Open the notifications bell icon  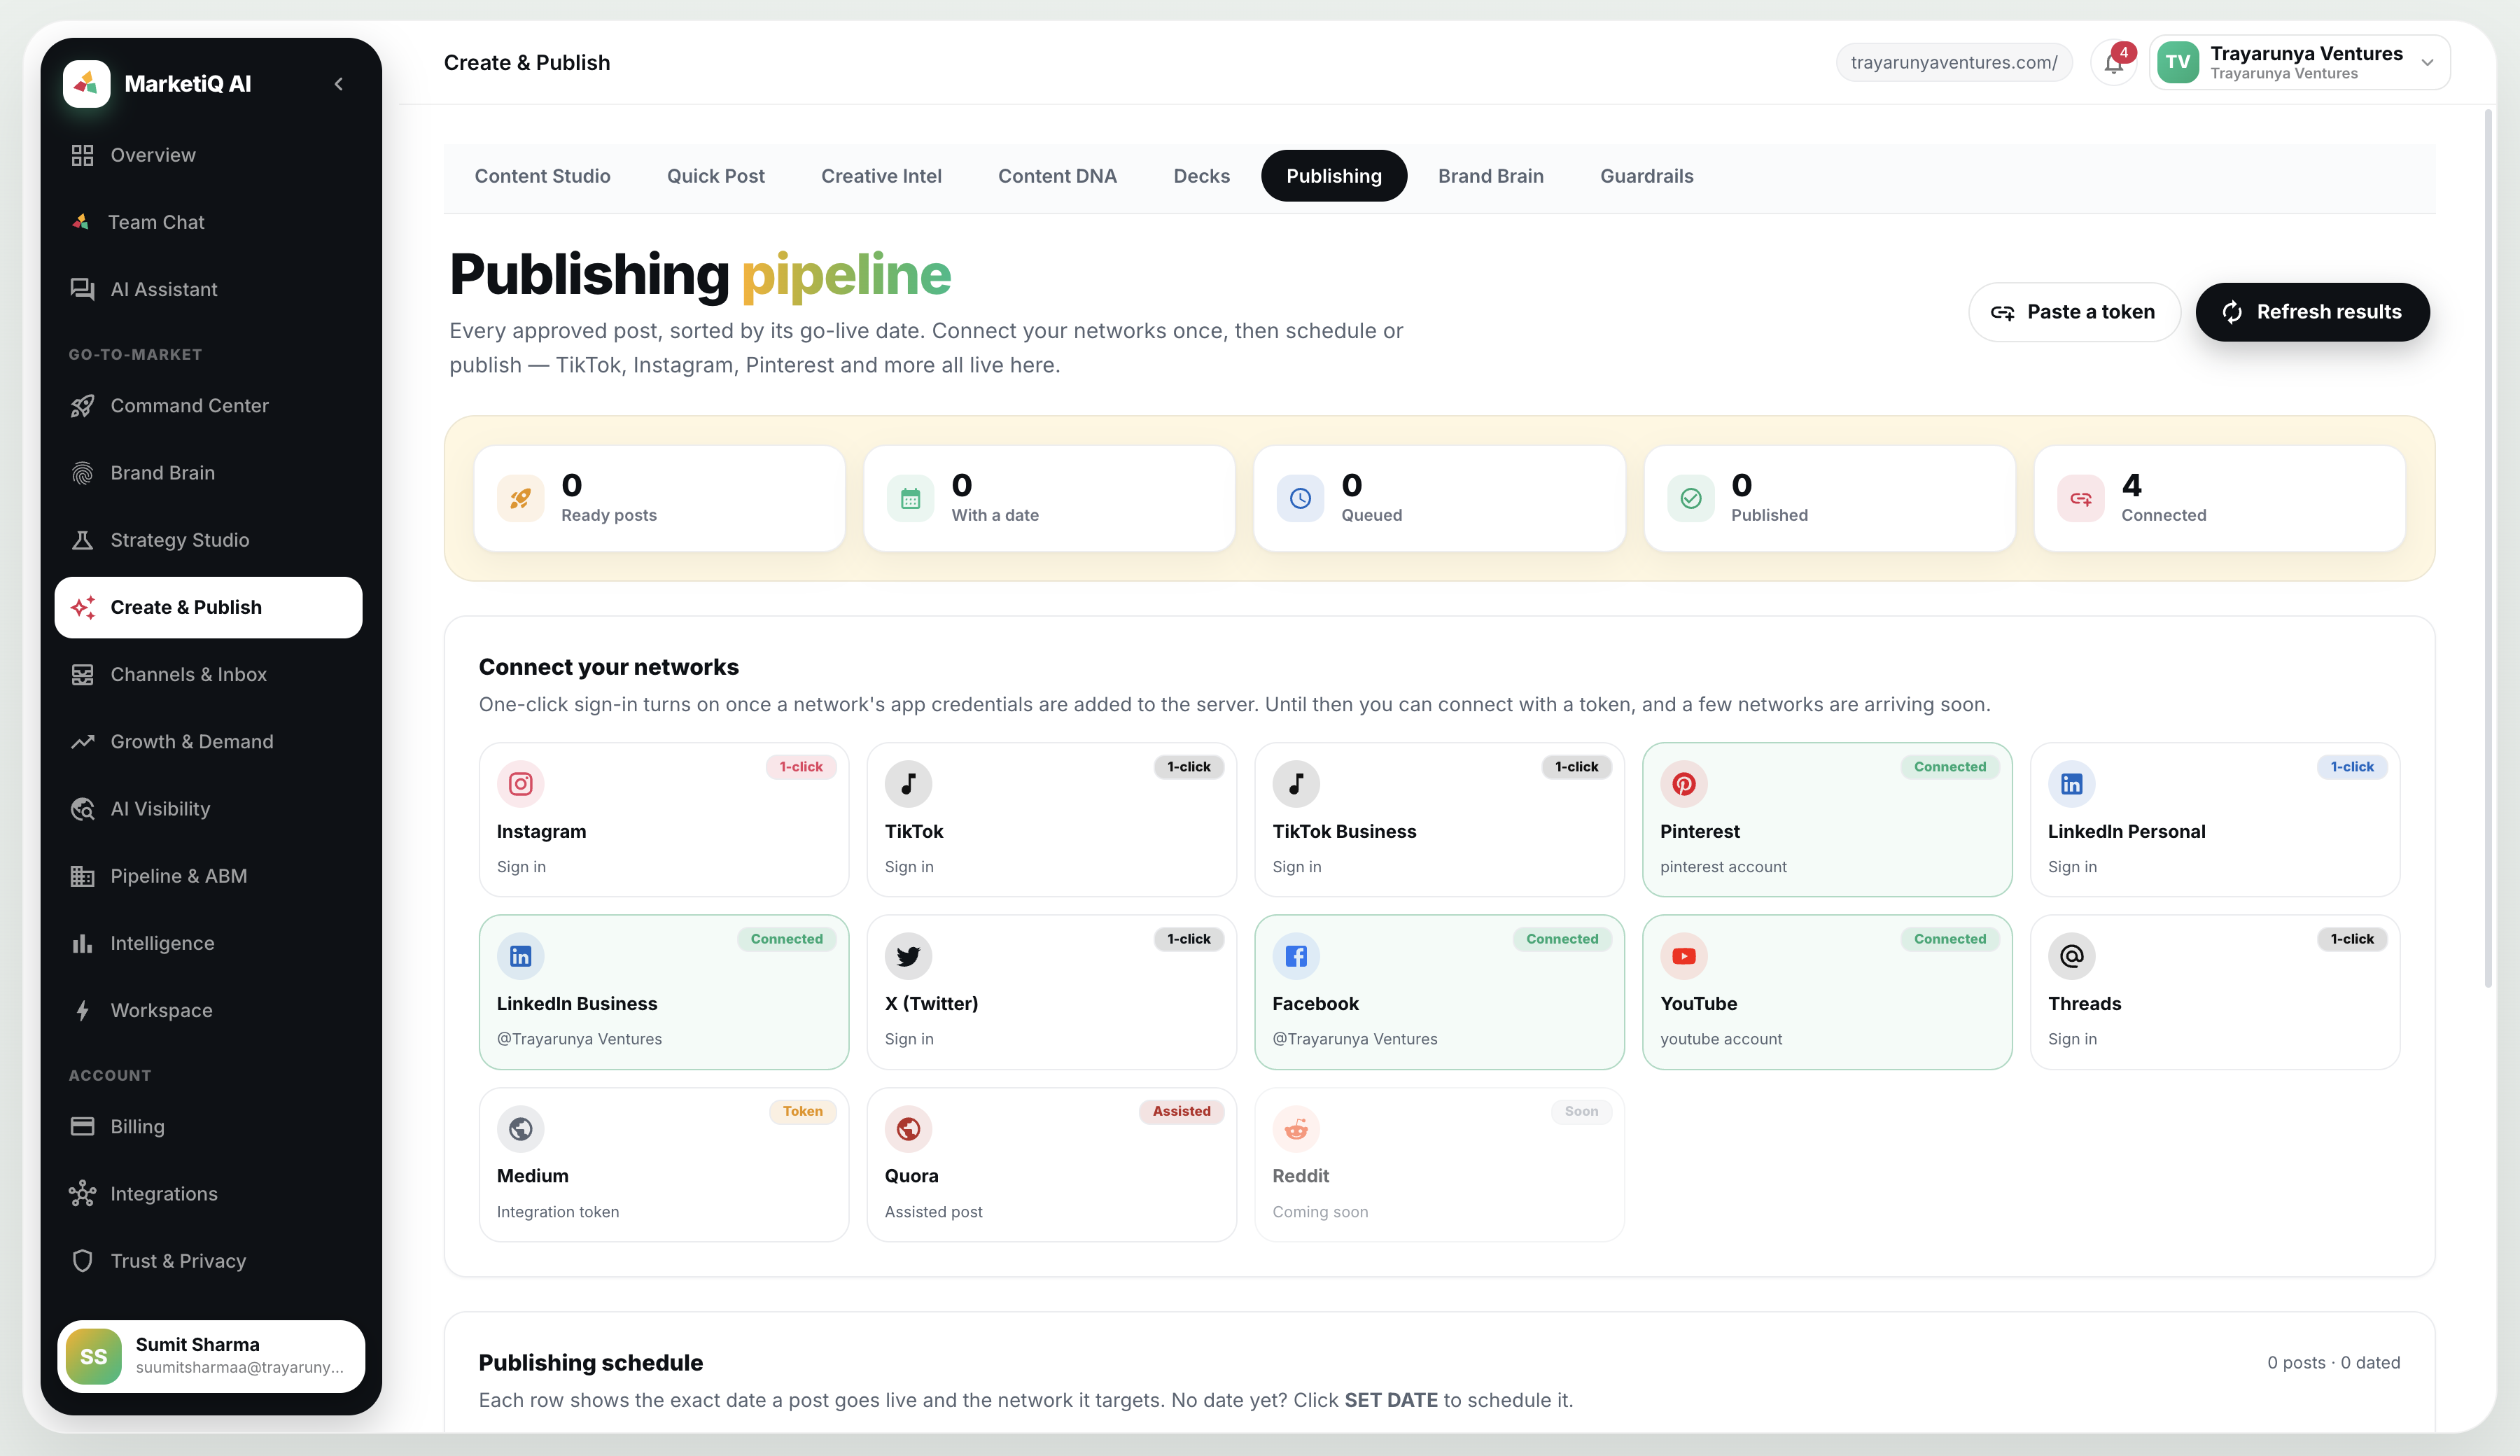pos(2113,63)
